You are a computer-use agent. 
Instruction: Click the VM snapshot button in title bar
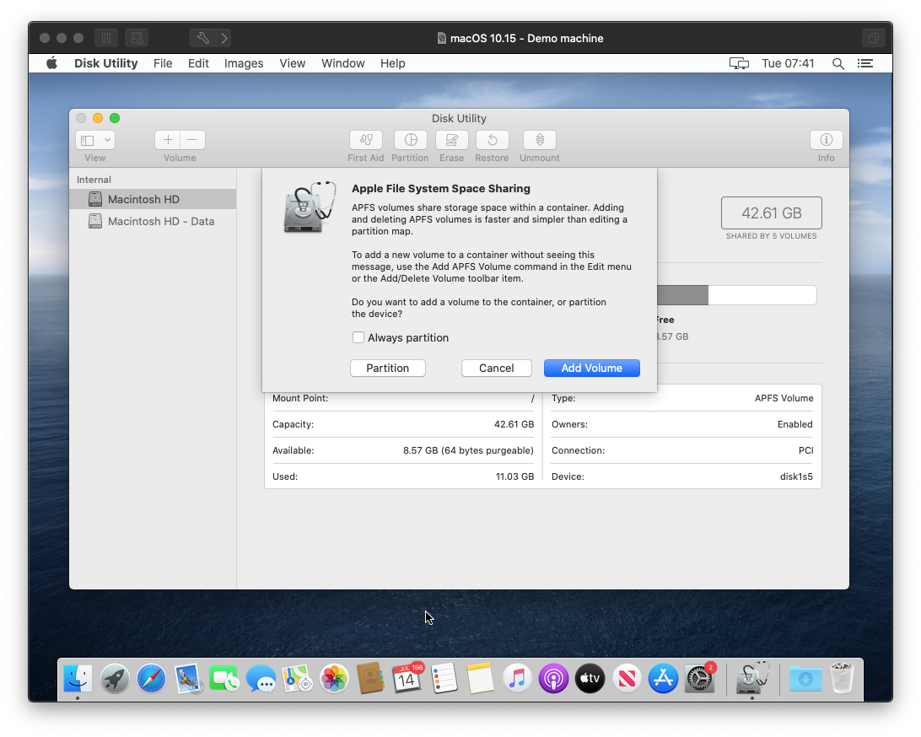tap(137, 38)
